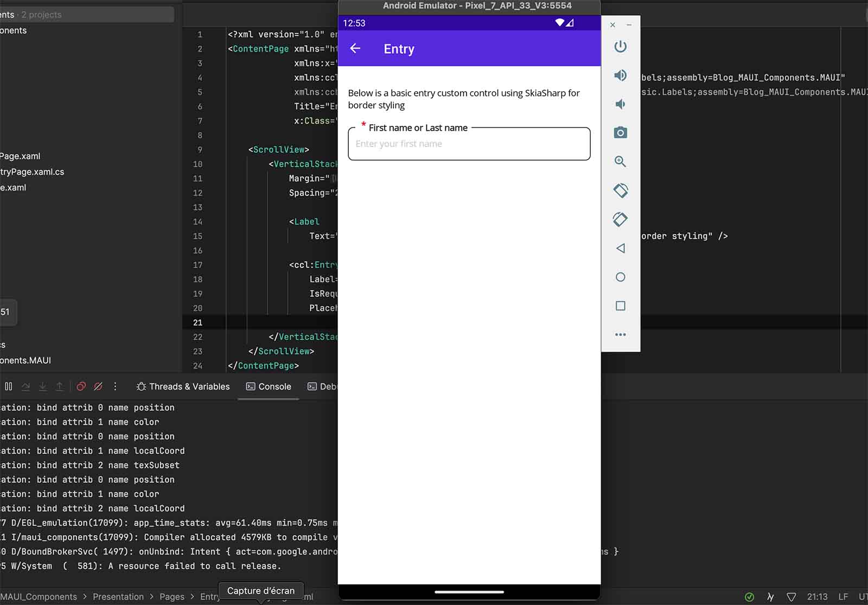Click line number 21 in the editor gutter
This screenshot has height=605, width=868.
click(x=197, y=322)
